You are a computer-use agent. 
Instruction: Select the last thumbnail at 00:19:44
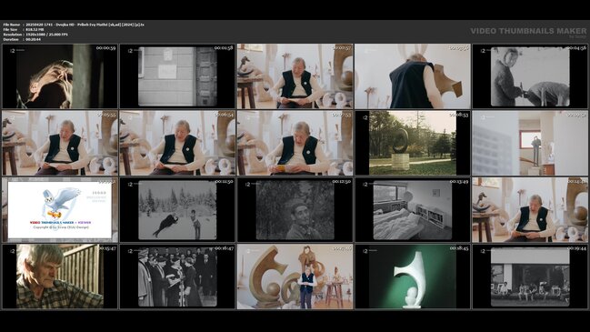point(530,277)
